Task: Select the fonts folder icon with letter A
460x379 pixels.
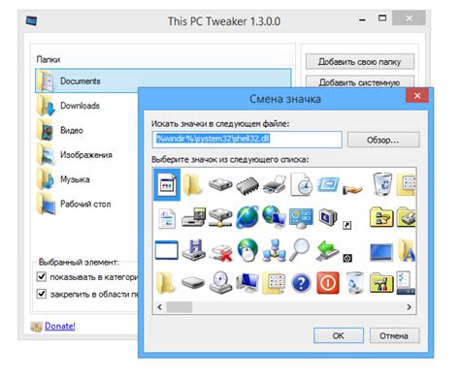Action: (x=407, y=250)
